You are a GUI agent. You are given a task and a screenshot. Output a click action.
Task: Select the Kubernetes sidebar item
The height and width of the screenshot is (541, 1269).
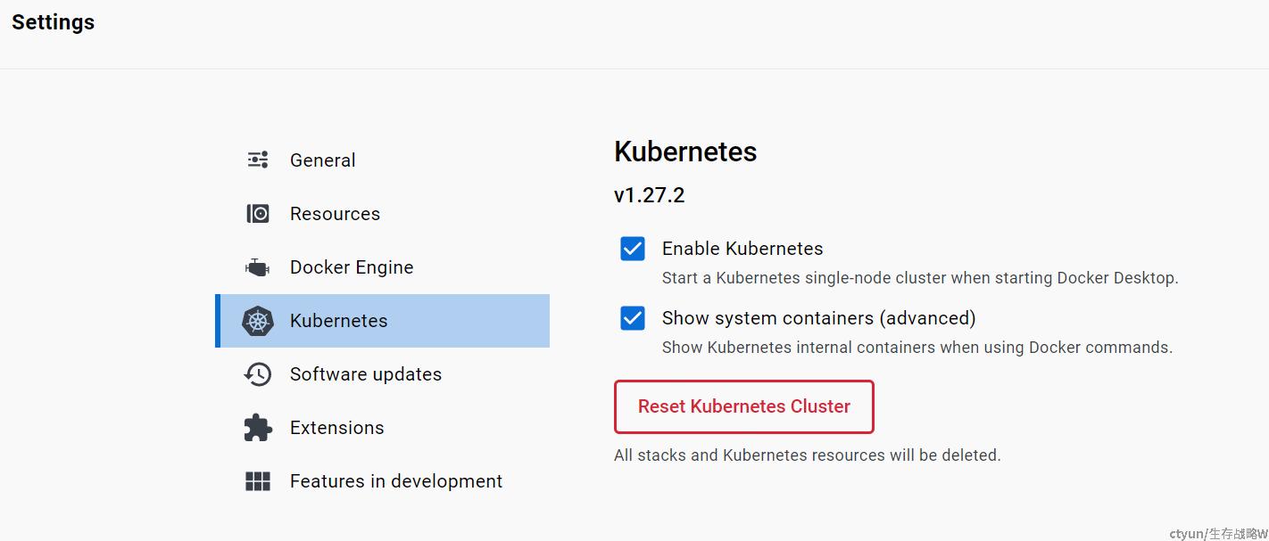pos(382,321)
